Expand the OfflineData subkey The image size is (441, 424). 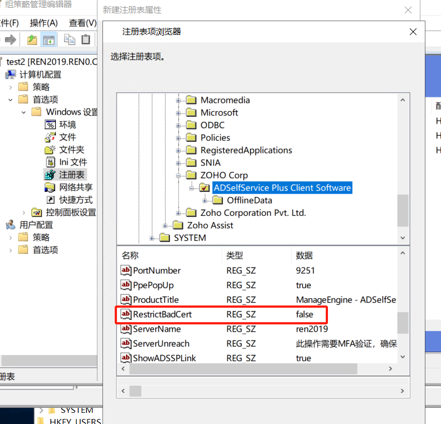tap(205, 200)
